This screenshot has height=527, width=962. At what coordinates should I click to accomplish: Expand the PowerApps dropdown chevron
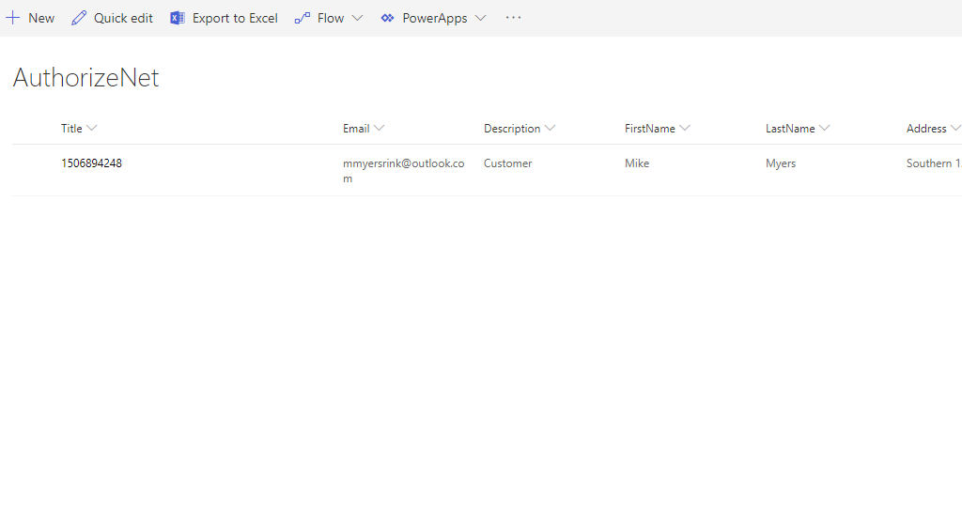click(480, 18)
